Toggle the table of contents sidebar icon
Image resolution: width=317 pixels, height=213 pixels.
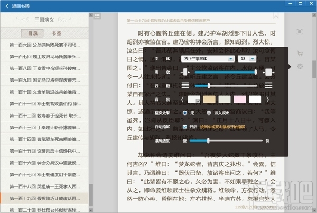pos(97,16)
